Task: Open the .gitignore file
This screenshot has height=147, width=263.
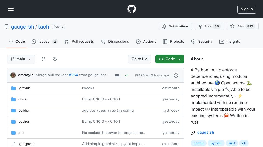Action: pos(26,144)
